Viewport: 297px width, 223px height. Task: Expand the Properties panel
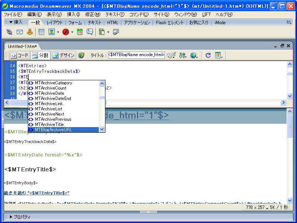11,217
